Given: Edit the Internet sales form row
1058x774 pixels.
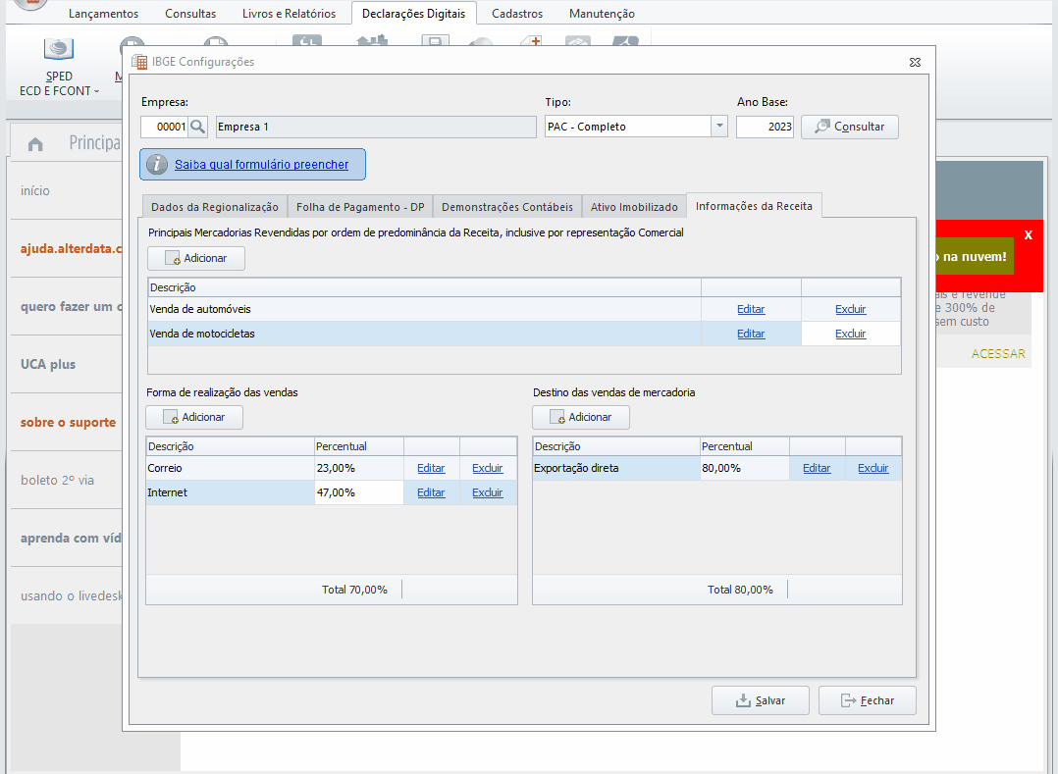Looking at the screenshot, I should click(431, 492).
